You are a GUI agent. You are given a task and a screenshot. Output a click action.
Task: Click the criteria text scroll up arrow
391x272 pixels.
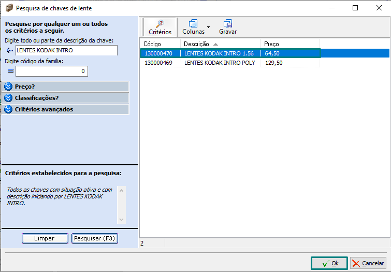coord(121,191)
